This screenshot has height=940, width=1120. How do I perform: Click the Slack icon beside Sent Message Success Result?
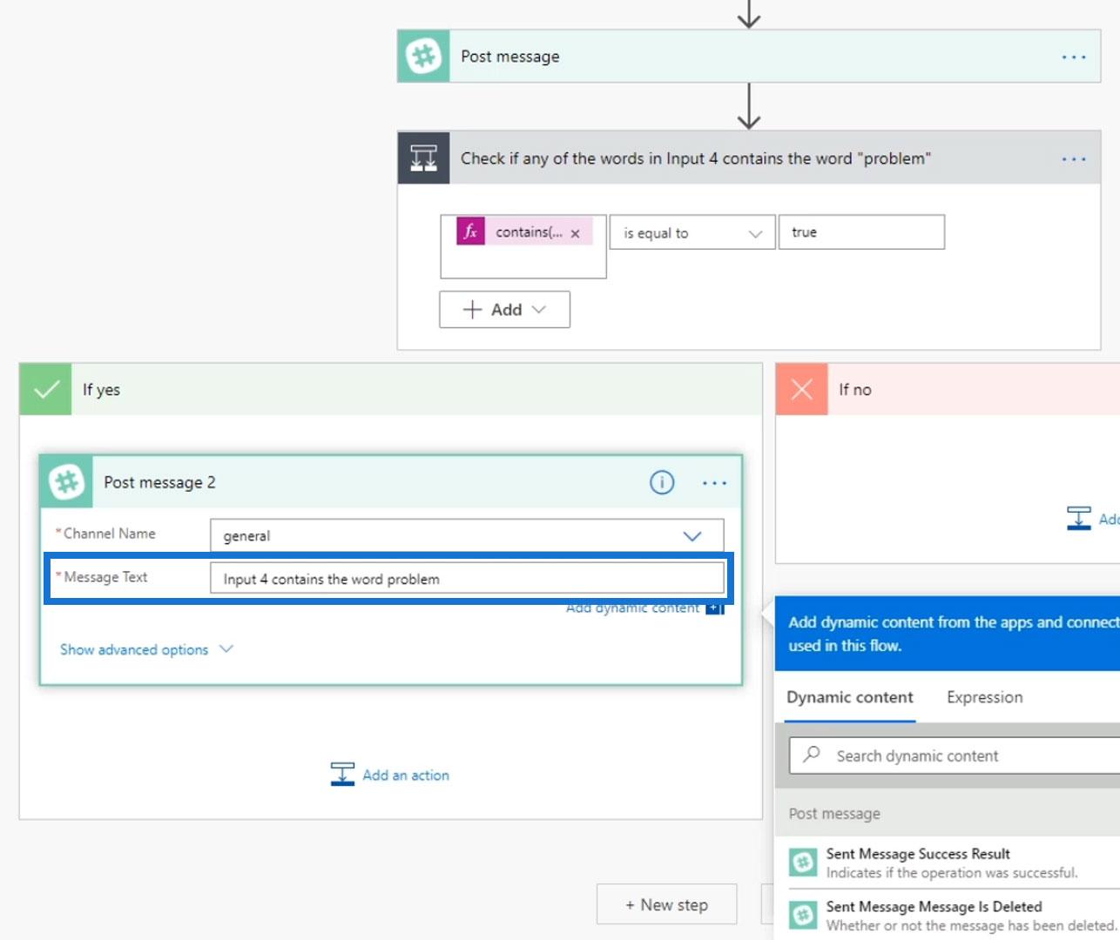(803, 863)
